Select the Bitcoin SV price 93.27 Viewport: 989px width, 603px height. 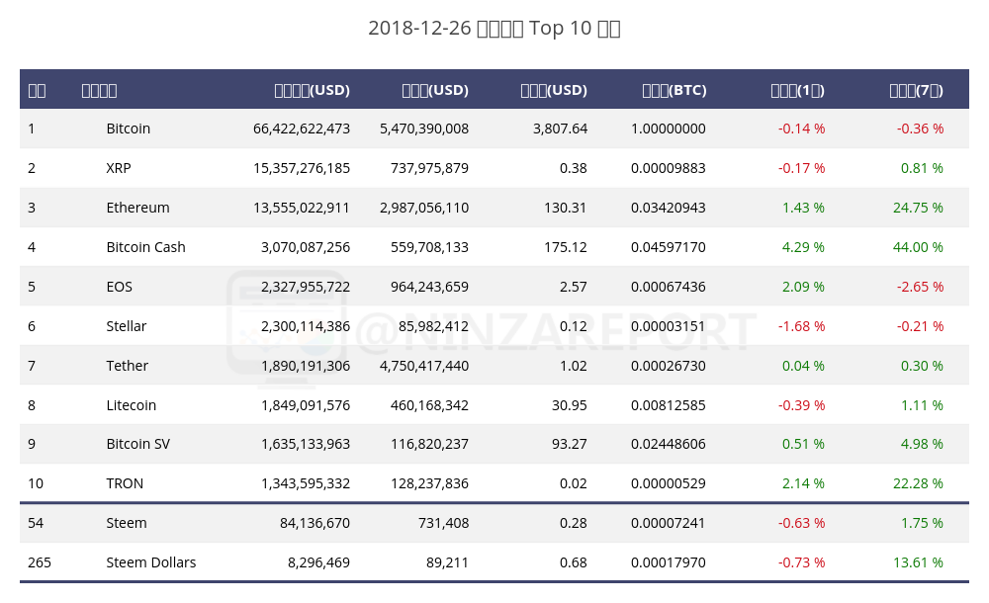point(570,444)
